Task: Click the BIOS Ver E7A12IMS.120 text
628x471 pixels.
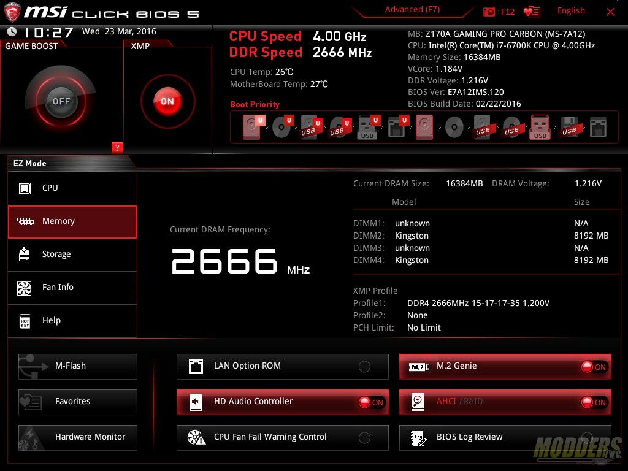Action: [456, 92]
